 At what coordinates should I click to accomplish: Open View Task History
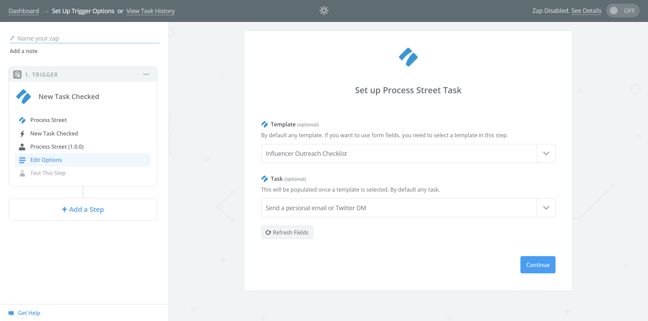point(151,11)
